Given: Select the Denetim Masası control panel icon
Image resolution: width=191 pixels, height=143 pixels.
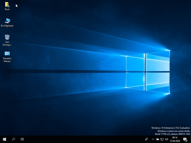Looking at the screenshot, I should 7,54.
